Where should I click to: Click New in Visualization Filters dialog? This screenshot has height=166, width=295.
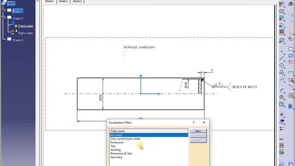pyautogui.click(x=198, y=131)
